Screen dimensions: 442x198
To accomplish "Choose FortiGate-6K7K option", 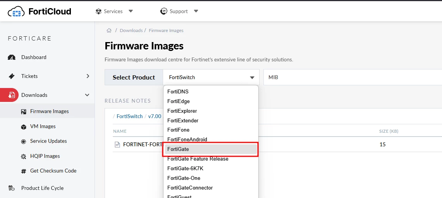I will pyautogui.click(x=211, y=169).
